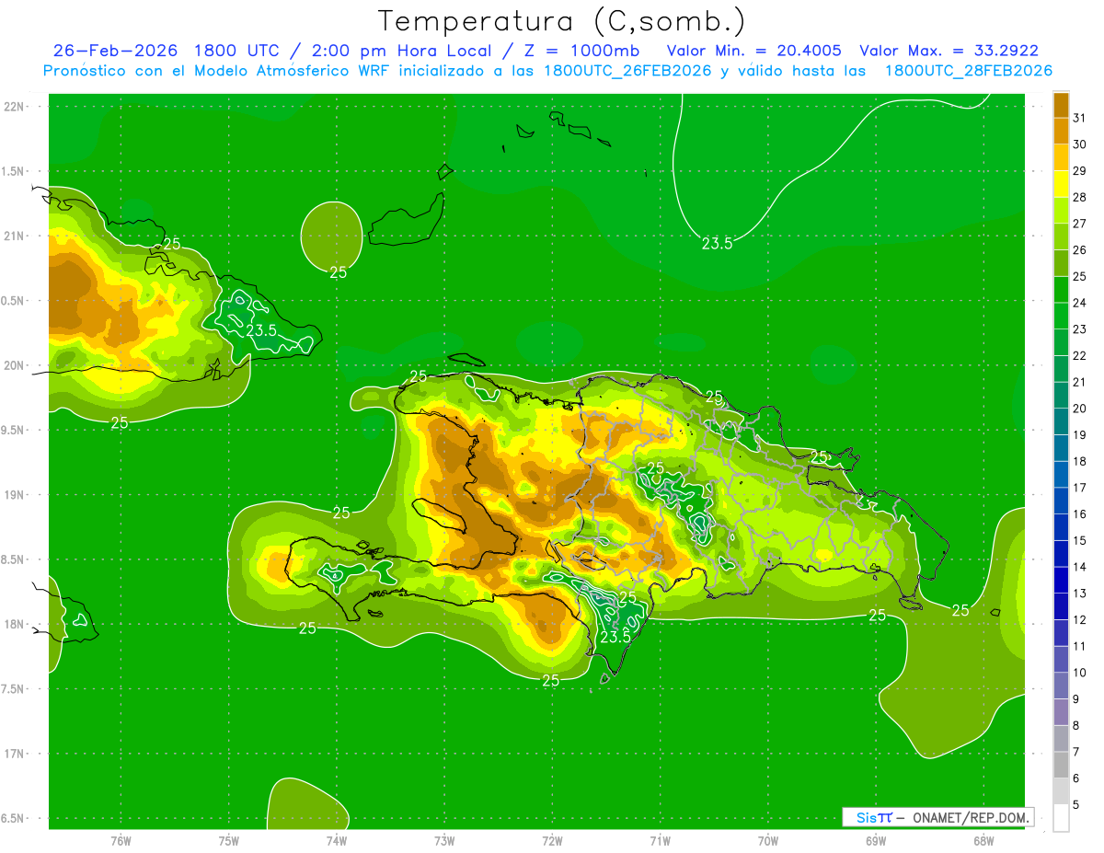Click legend value "10" on the color bar
Screen dimensions: 1104x853
coord(1080,673)
